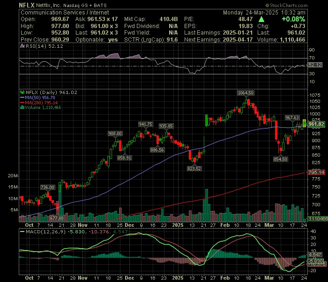The image size is (328, 282).
Task: Click the 858.91 low annotation
Action: click(124, 158)
